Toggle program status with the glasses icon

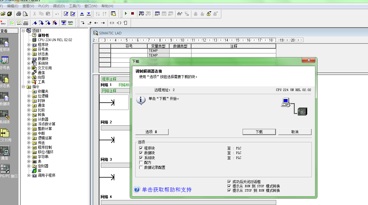[x=179, y=14]
